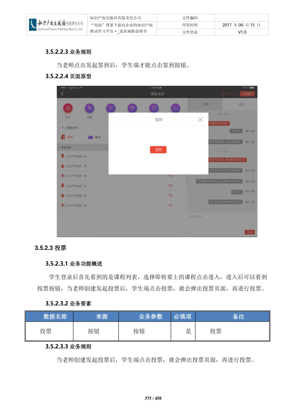
Task: Open the 投票 (Voting) tool icon
Action: (89, 108)
